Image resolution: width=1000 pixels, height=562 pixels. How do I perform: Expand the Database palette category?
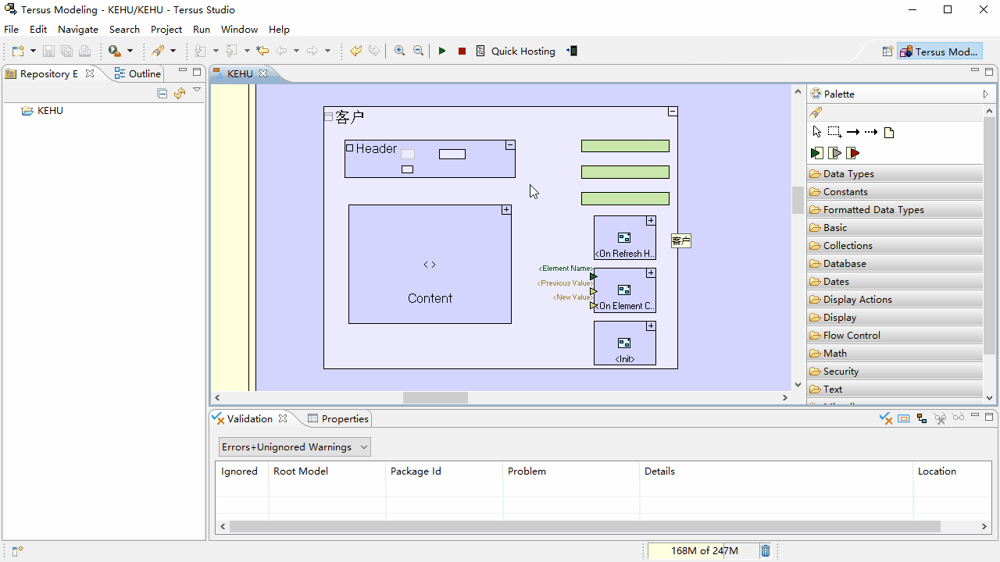[x=845, y=264]
